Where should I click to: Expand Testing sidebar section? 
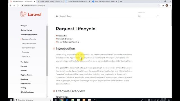pyautogui.click(x=23, y=88)
